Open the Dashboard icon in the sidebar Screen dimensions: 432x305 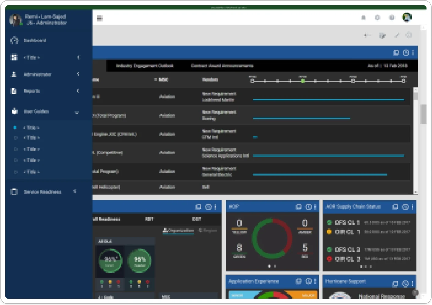point(14,40)
